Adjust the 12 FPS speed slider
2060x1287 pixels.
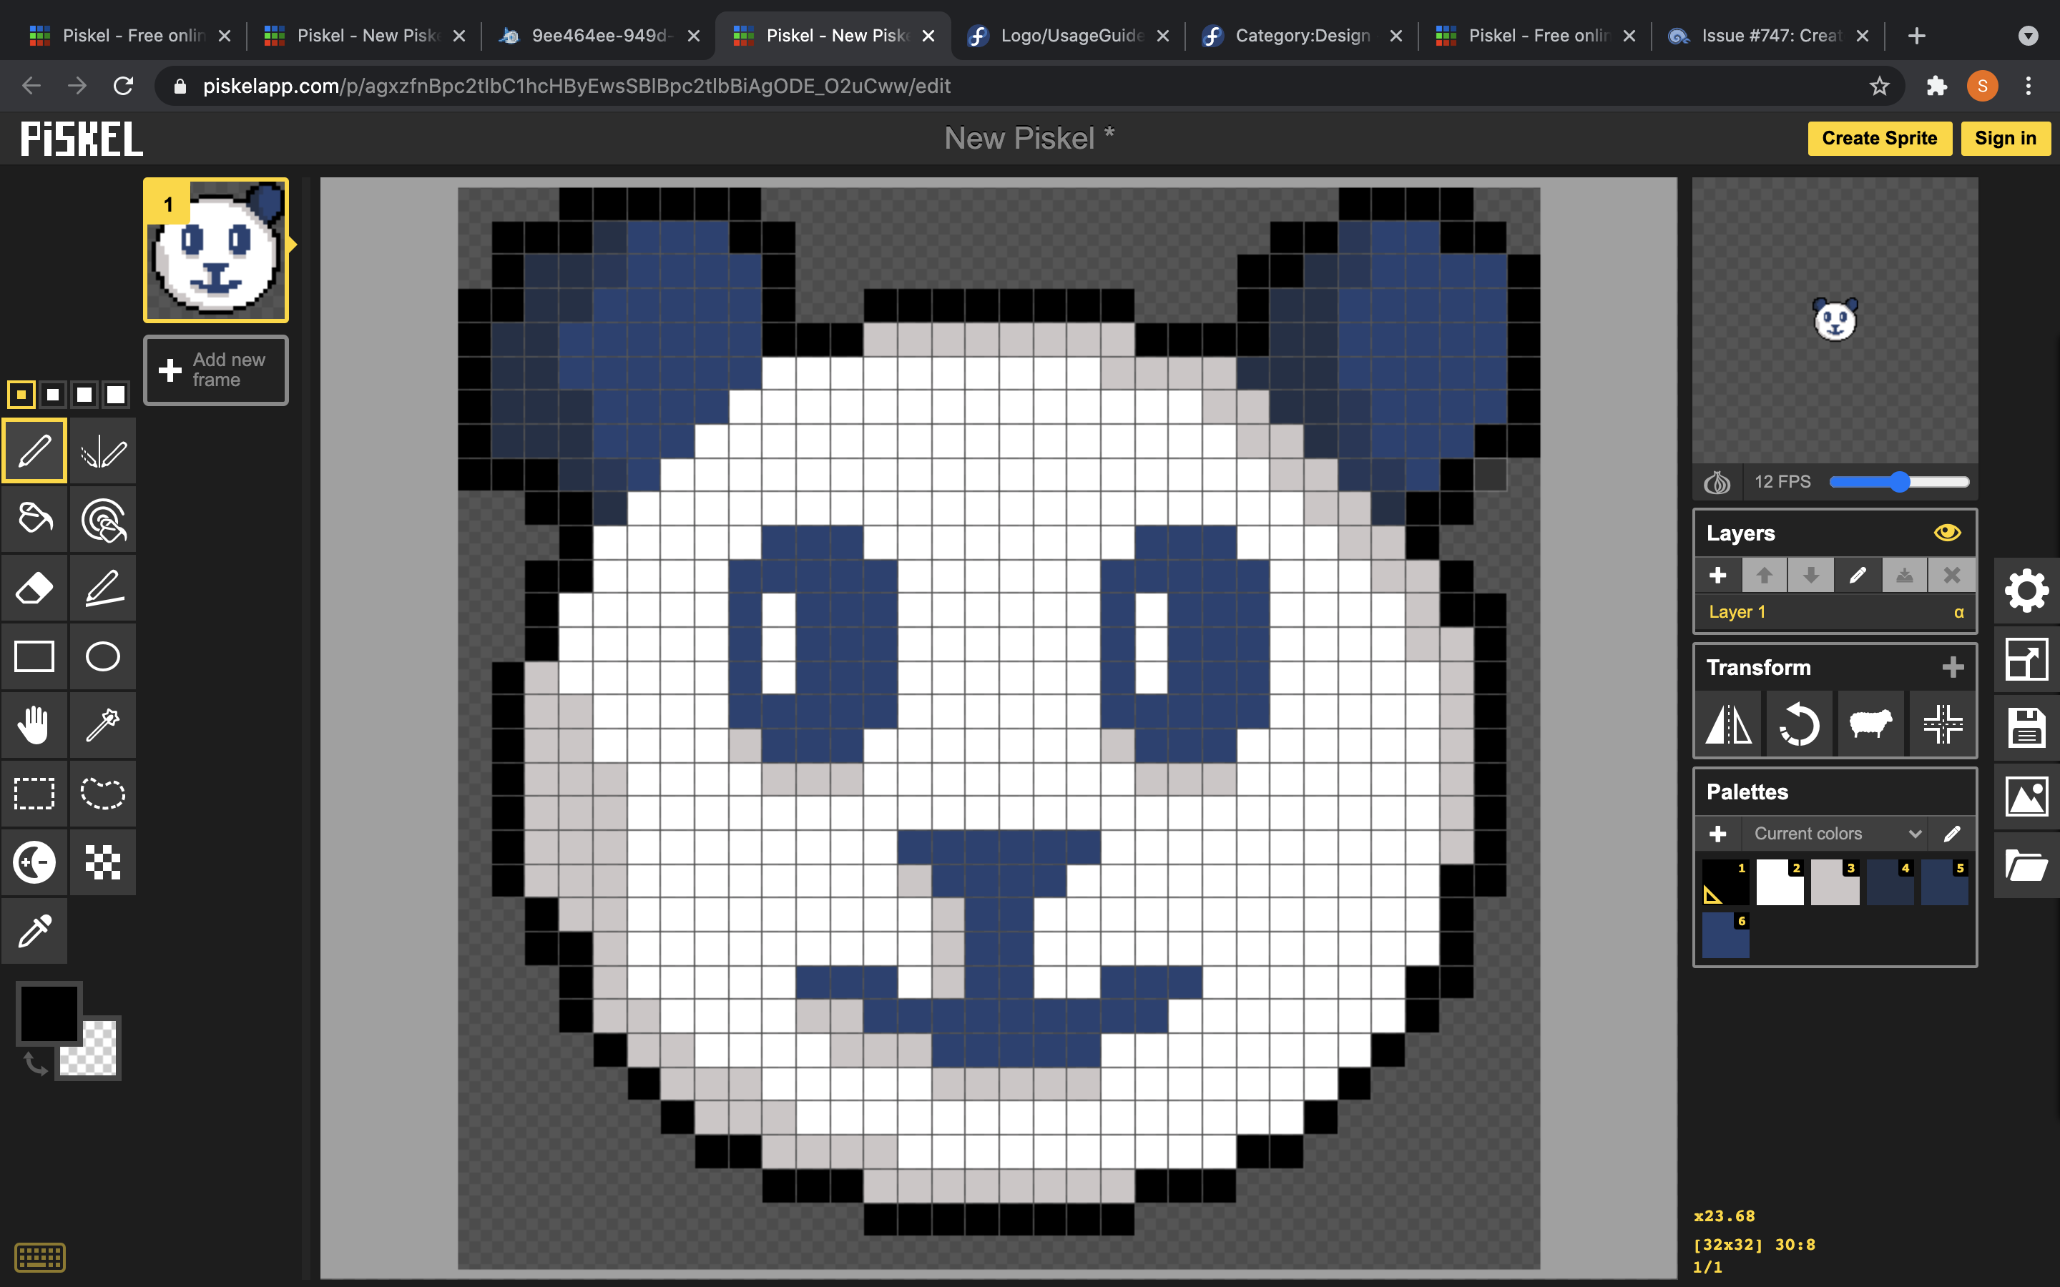pos(1899,483)
